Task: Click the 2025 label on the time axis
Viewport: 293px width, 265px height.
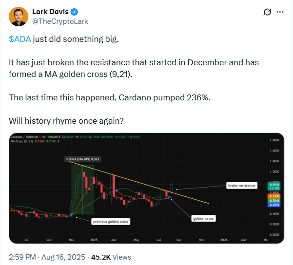Action: point(95,240)
